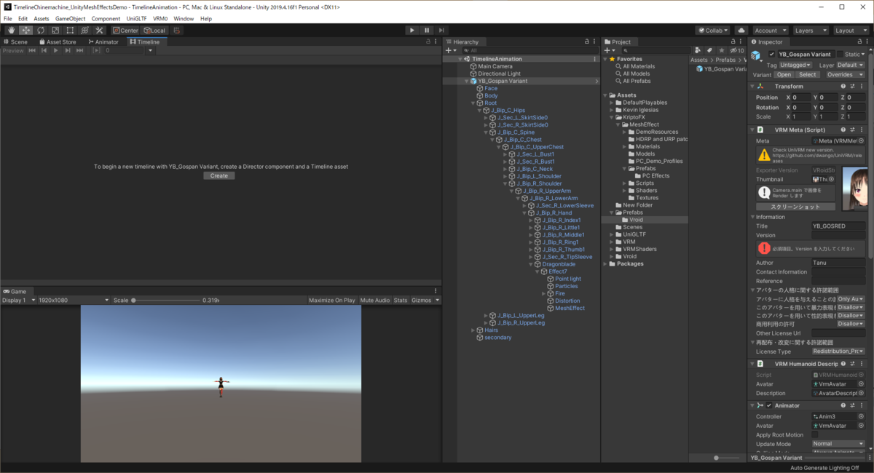Image resolution: width=874 pixels, height=473 pixels.
Task: Pause the game with the pause button
Action: click(427, 31)
